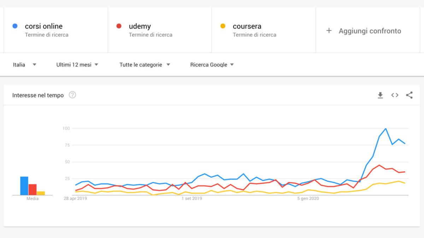Image resolution: width=424 pixels, height=238 pixels.
Task: Click the blue peak at value 100
Action: (386, 128)
